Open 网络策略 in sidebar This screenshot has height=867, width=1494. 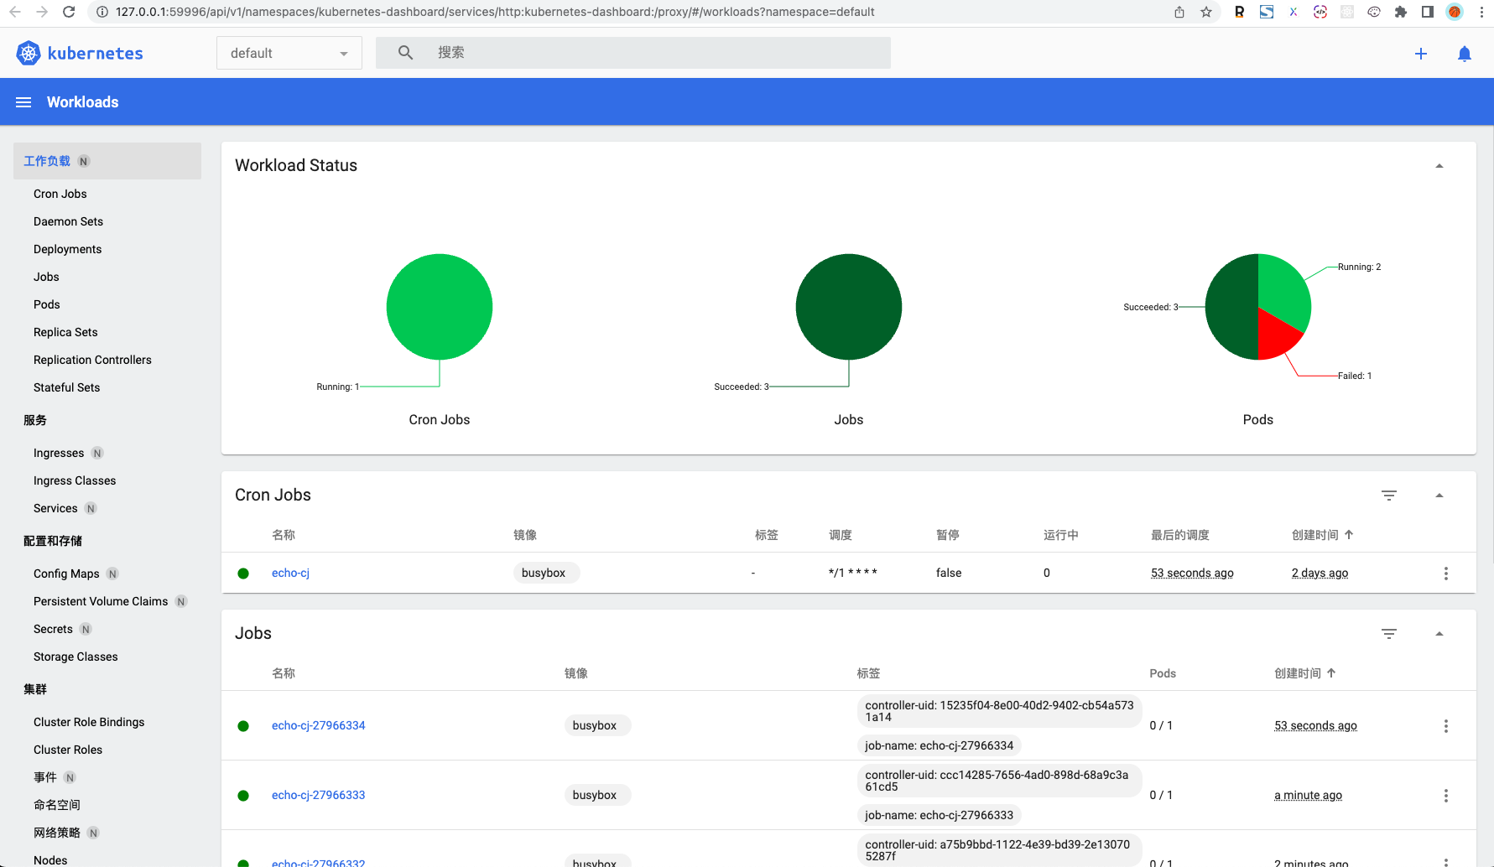(x=57, y=833)
